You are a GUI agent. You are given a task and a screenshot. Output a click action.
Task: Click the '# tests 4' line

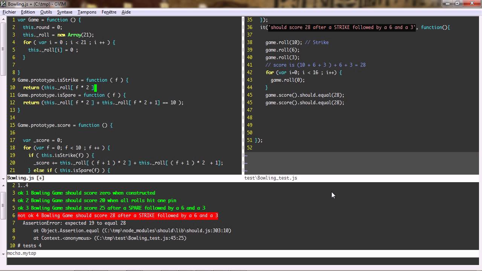click(x=29, y=246)
